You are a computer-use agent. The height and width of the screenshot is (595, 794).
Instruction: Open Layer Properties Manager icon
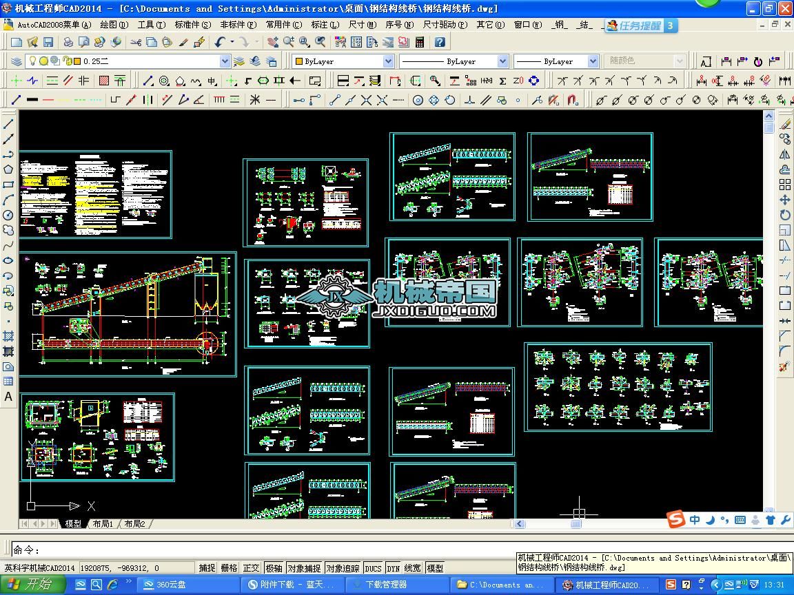(17, 61)
